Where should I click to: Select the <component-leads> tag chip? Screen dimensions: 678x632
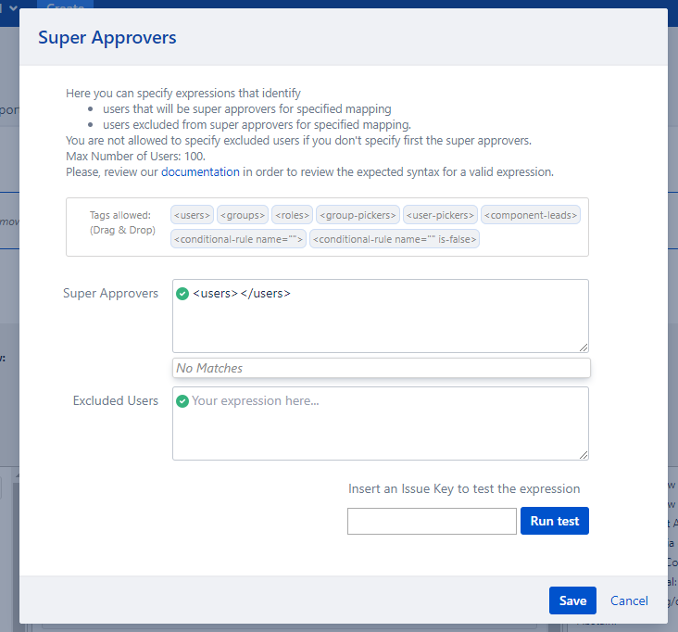[x=532, y=215]
